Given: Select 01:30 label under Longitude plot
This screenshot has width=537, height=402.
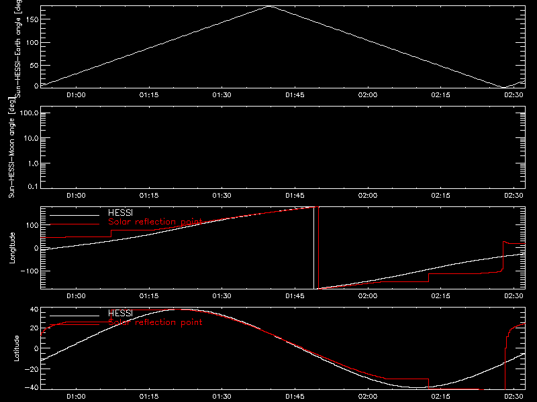Looking at the screenshot, I should [x=222, y=296].
